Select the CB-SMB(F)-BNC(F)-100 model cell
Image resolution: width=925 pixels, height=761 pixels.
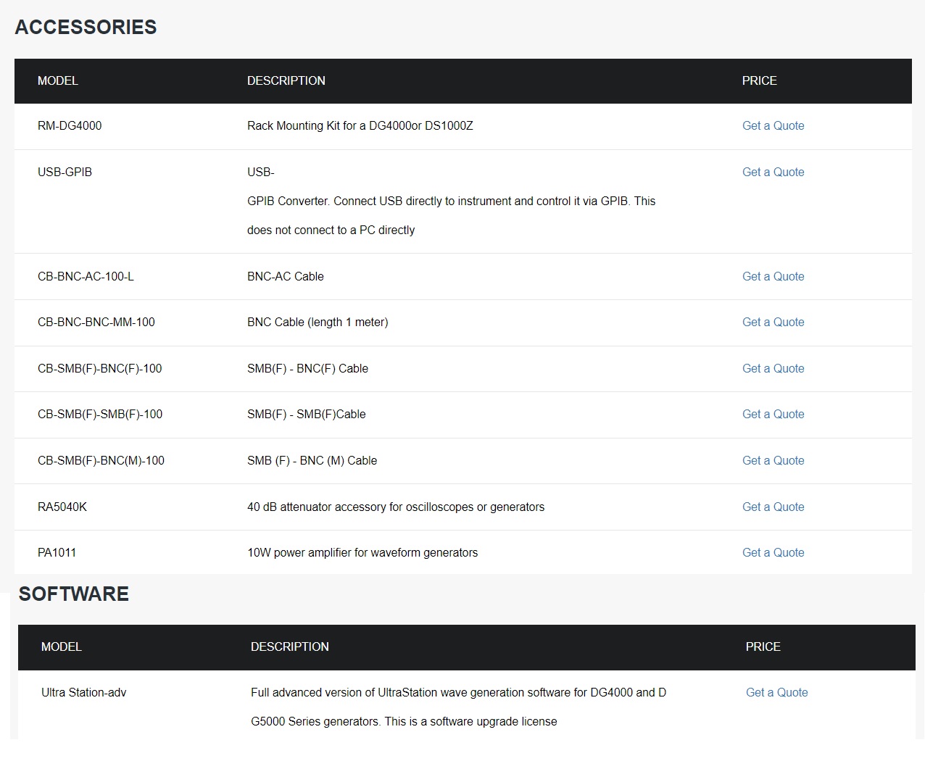point(100,368)
